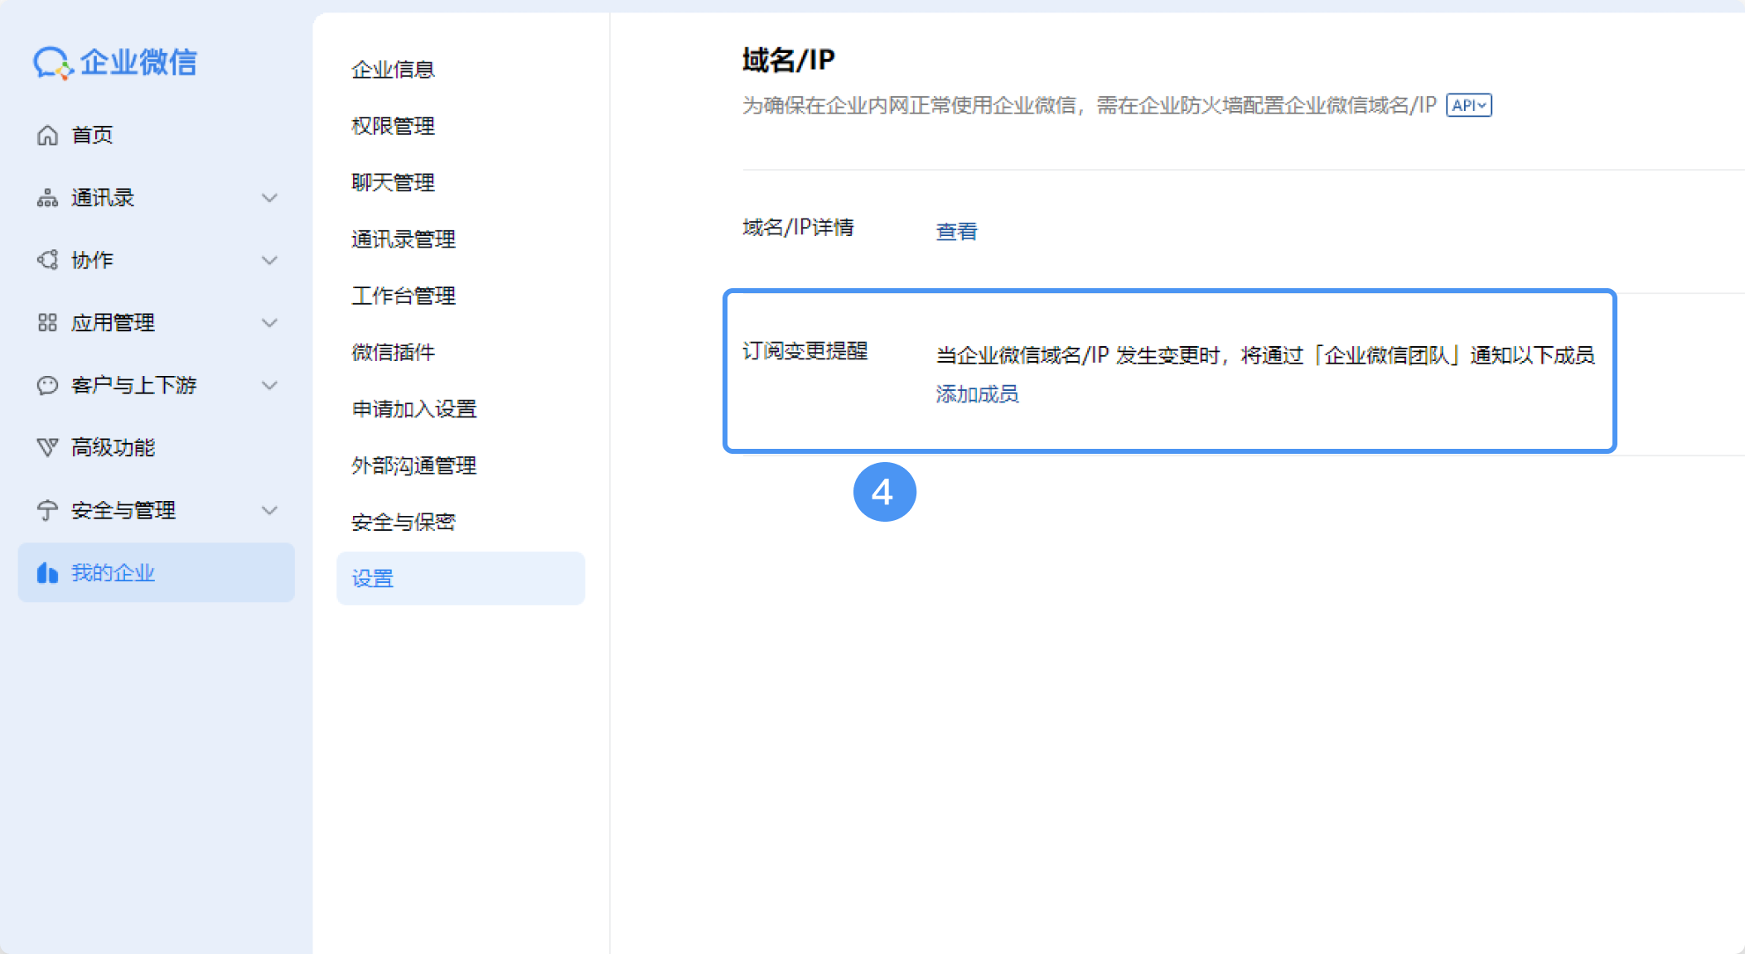This screenshot has height=954, width=1745.
Task: Click the 域名/IP详情 row label
Action: click(x=798, y=227)
